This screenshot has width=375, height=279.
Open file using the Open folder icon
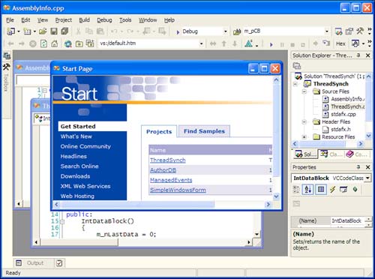(43, 31)
